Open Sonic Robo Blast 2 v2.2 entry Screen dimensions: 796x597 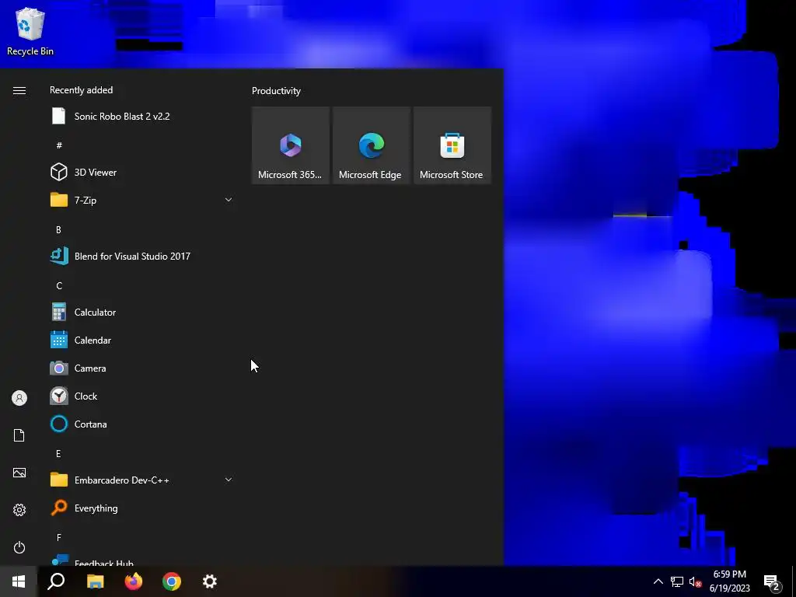142,117
